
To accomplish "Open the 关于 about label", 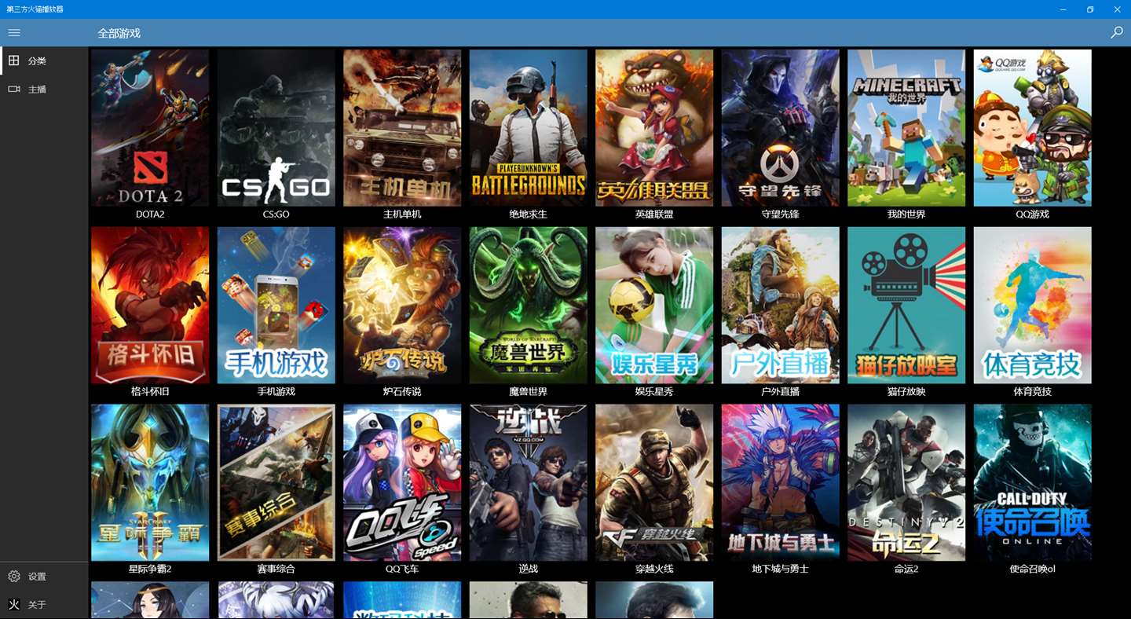I will 37,605.
